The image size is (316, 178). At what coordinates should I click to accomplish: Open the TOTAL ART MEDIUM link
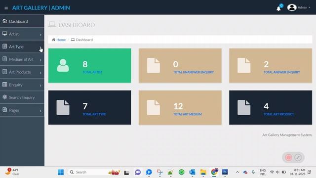(188, 114)
